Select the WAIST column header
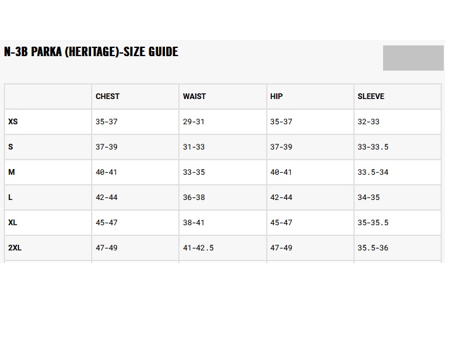Viewport: 452px width, 340px height. click(194, 97)
